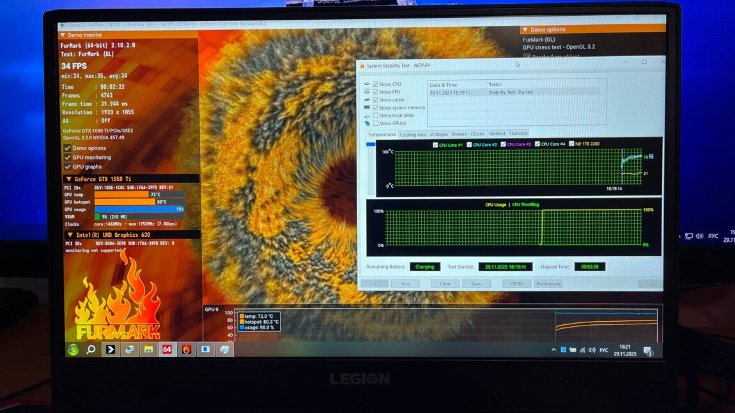This screenshot has width=735, height=413.
Task: Collapse the GeForce GTX 1050 Ti section
Action: click(x=69, y=179)
